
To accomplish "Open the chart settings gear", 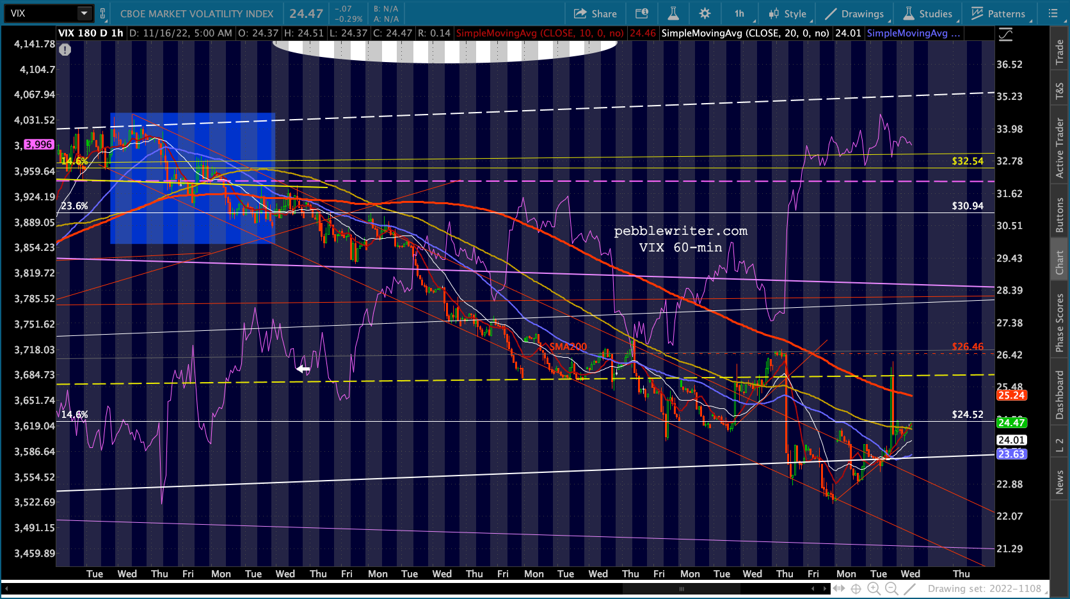I will point(705,13).
